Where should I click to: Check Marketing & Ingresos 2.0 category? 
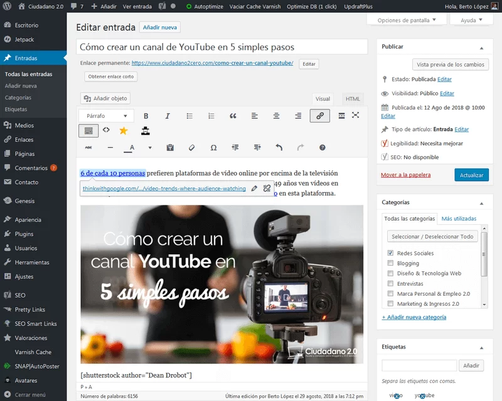(x=390, y=303)
